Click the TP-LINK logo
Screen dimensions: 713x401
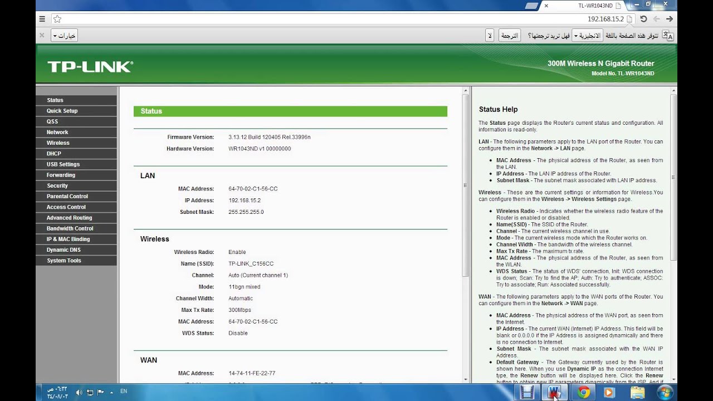pos(90,67)
